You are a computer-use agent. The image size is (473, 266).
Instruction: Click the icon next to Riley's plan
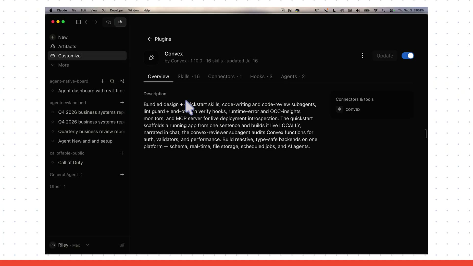(122, 245)
